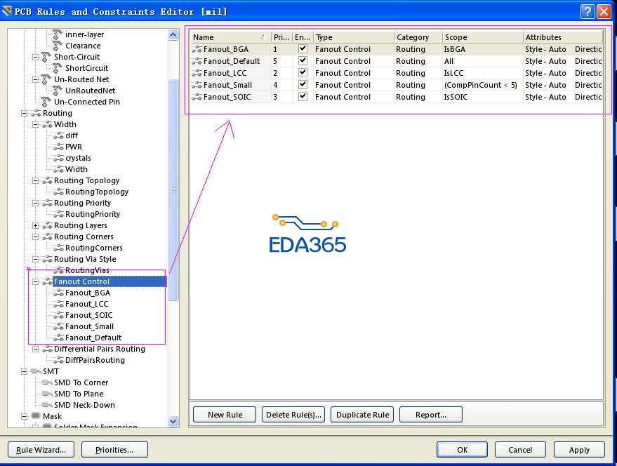617x466 pixels.
Task: Toggle Enabled checkbox for Fanout_Default rule
Action: click(303, 60)
